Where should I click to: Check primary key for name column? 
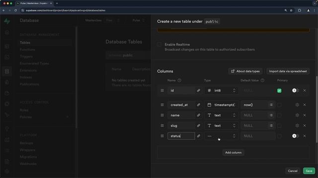279,115
